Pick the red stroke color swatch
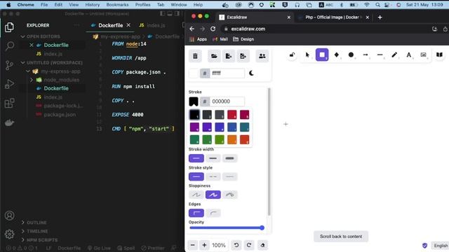 pyautogui.click(x=232, y=115)
